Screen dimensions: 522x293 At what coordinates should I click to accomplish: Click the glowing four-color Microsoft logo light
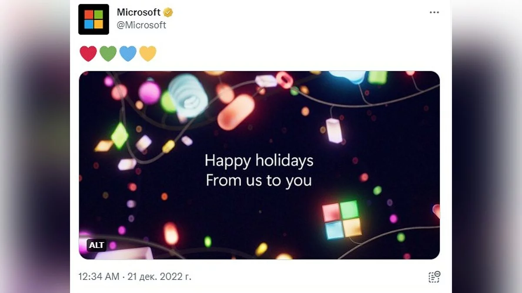(342, 220)
